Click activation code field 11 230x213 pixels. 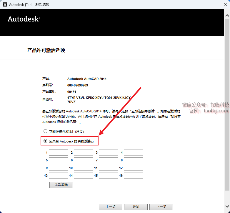(109, 168)
